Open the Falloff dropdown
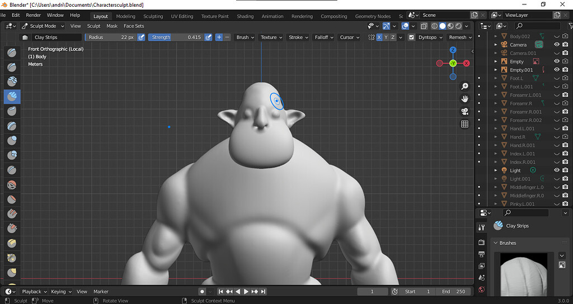Image resolution: width=573 pixels, height=304 pixels. [x=323, y=37]
